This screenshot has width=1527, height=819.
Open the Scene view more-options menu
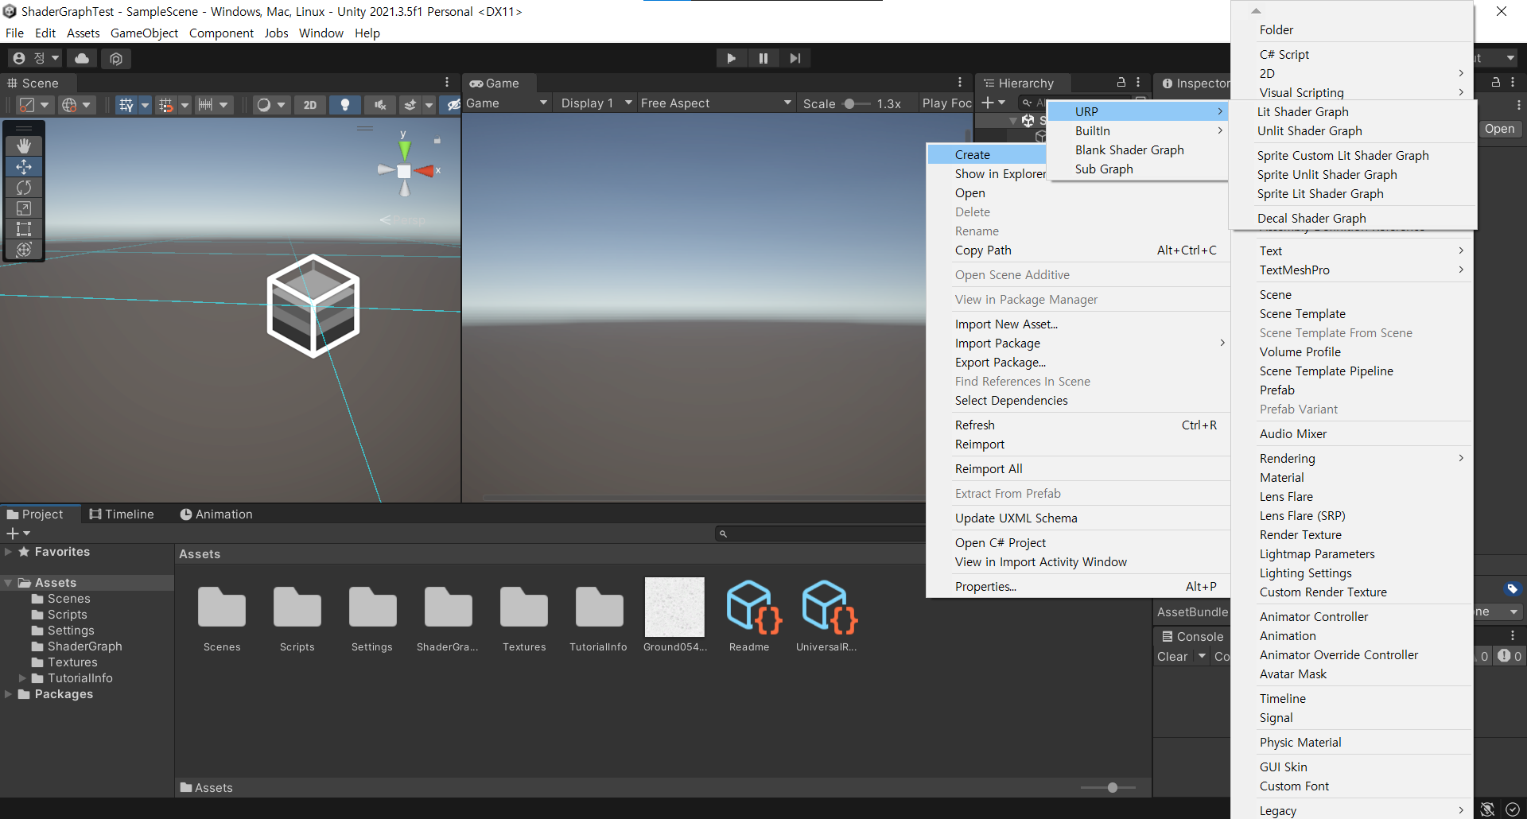447,83
